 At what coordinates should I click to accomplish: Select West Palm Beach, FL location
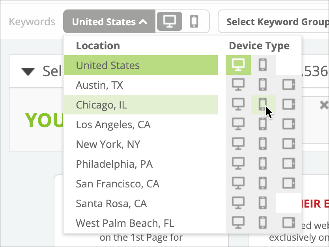click(x=141, y=223)
